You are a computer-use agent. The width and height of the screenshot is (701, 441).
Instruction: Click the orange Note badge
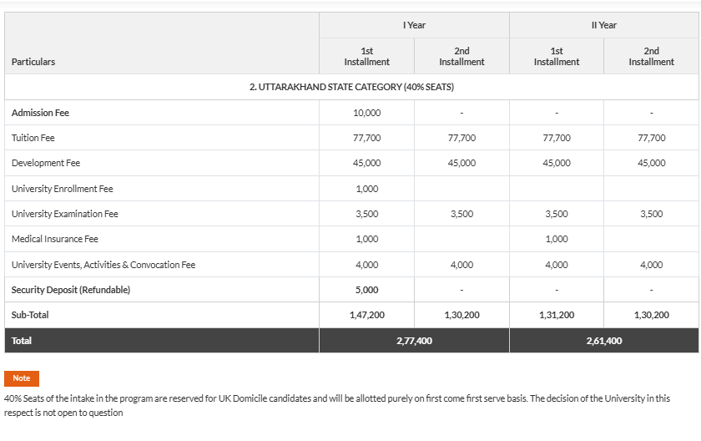point(21,378)
